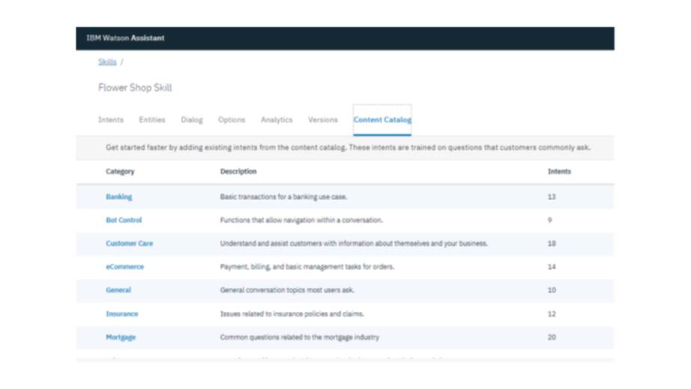Click the Category column header

point(120,172)
